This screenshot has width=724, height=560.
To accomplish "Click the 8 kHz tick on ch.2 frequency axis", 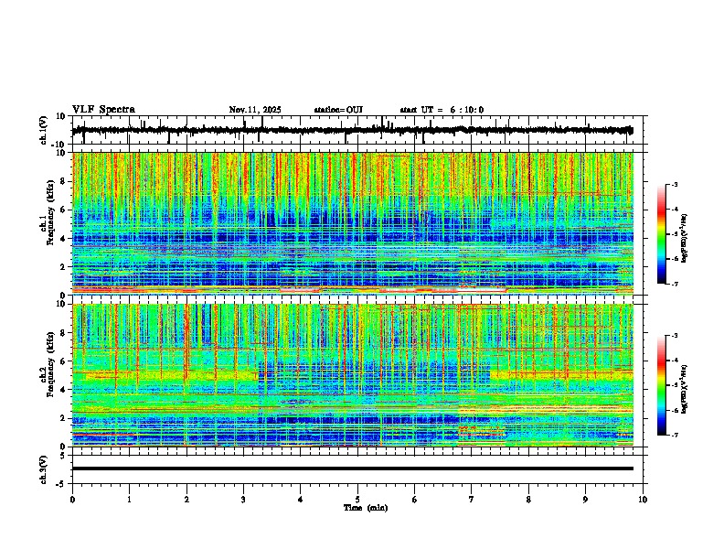I will (63, 333).
